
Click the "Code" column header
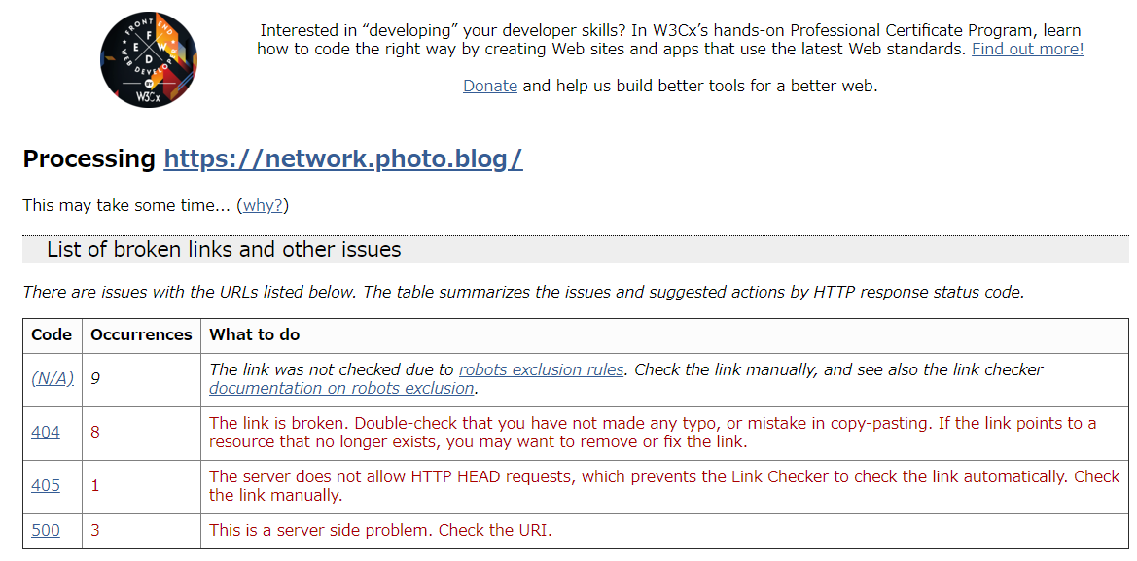tap(52, 334)
